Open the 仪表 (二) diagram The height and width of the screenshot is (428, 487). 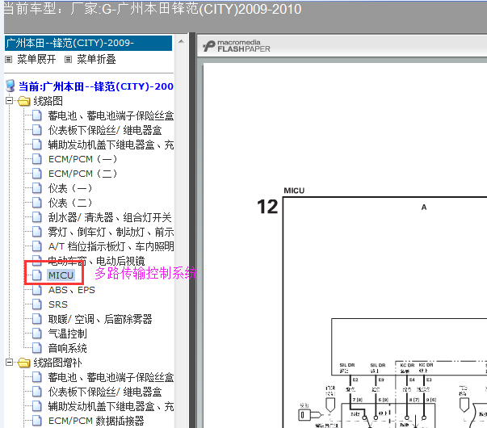(70, 204)
